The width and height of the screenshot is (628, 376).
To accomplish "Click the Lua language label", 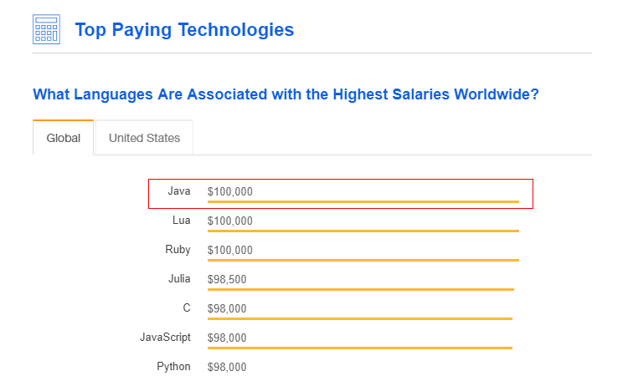I will click(x=181, y=221).
